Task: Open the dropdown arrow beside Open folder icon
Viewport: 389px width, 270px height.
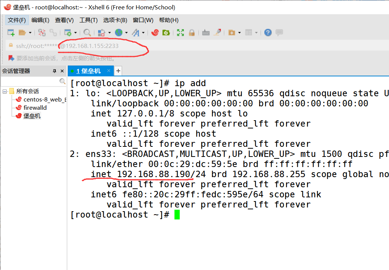Action: [30, 33]
